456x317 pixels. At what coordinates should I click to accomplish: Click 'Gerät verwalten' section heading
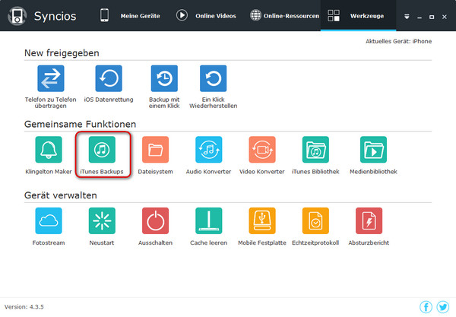pyautogui.click(x=61, y=195)
